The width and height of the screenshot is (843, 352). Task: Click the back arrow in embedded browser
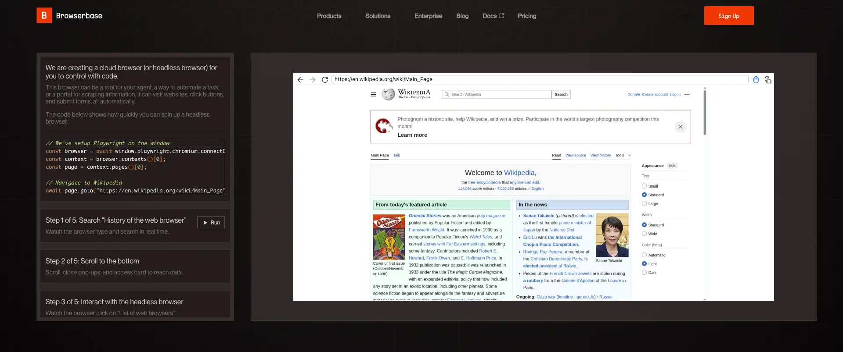pyautogui.click(x=300, y=80)
